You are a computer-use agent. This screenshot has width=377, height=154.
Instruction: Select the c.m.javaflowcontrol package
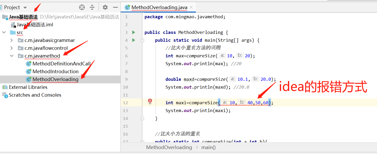pos(46,48)
